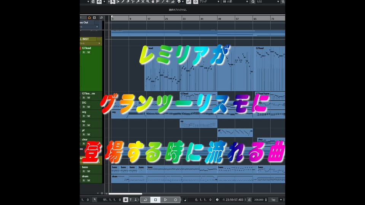Click the Tap tempo button
The image size is (365, 205).
(273, 200)
